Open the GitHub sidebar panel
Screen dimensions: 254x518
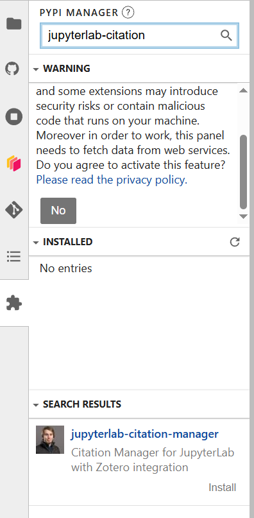point(12,69)
